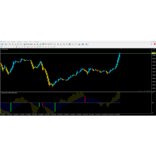156x156 pixels.
Task: Open the Сервис menu
Action: pyautogui.click(x=25, y=42)
